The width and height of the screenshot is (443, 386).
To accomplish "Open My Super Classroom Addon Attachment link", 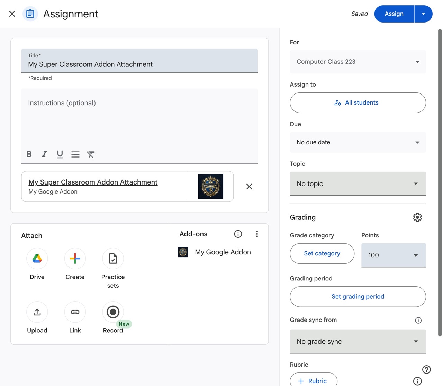I will [93, 182].
